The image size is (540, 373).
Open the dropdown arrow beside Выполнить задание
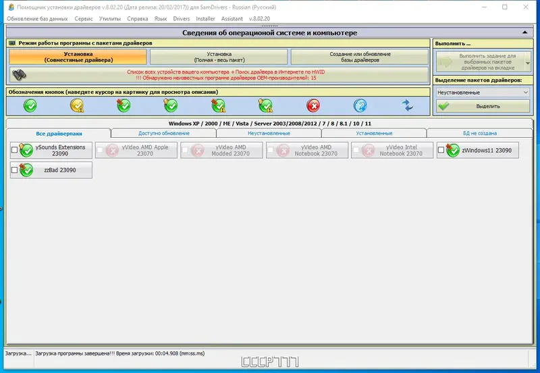point(528,62)
